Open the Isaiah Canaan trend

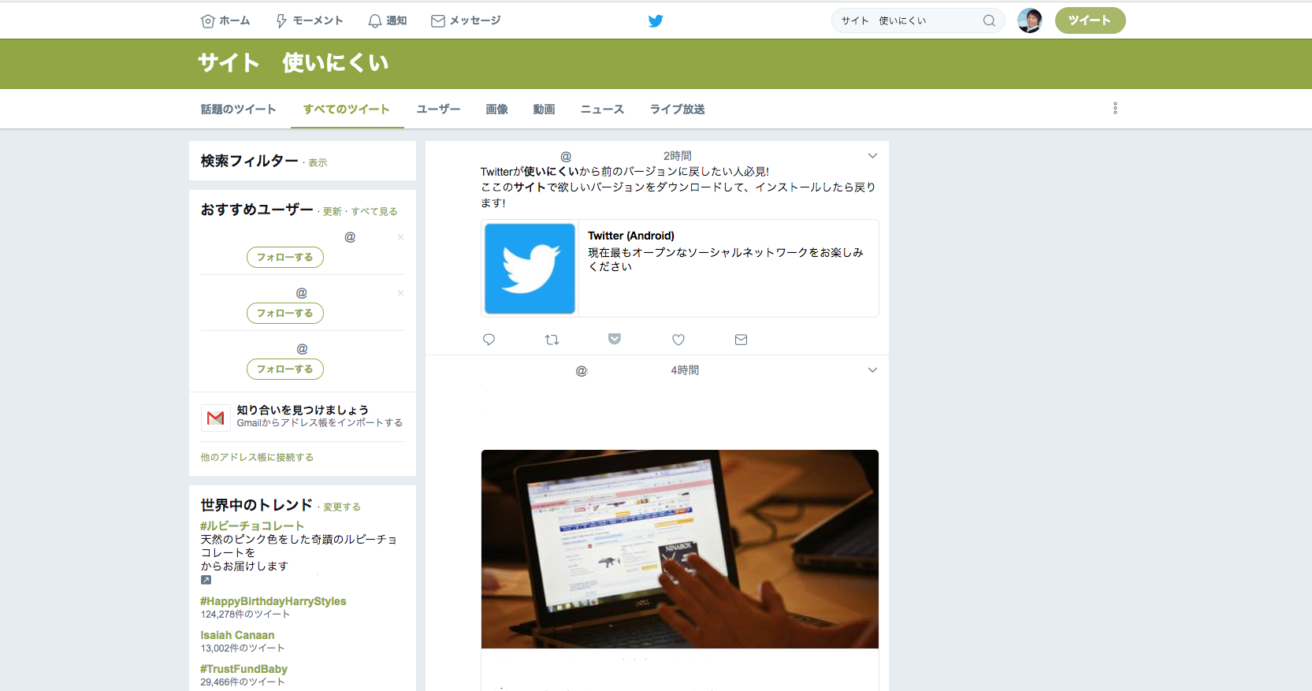pyautogui.click(x=237, y=635)
